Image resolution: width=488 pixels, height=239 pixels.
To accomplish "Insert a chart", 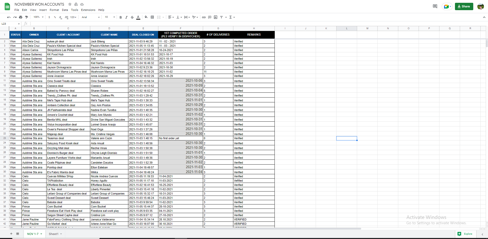I will (x=216, y=17).
